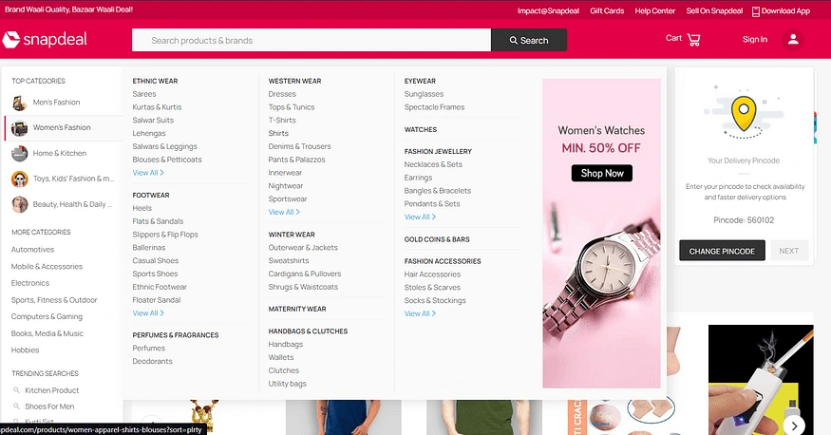Open Perfumes link
This screenshot has height=435, width=831.
tap(149, 349)
